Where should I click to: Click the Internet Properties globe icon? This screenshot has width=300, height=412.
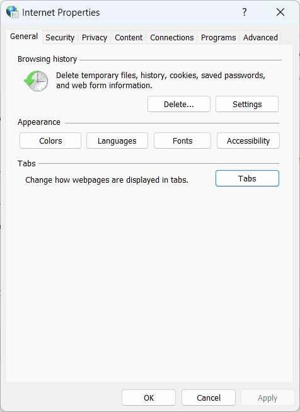click(x=12, y=12)
